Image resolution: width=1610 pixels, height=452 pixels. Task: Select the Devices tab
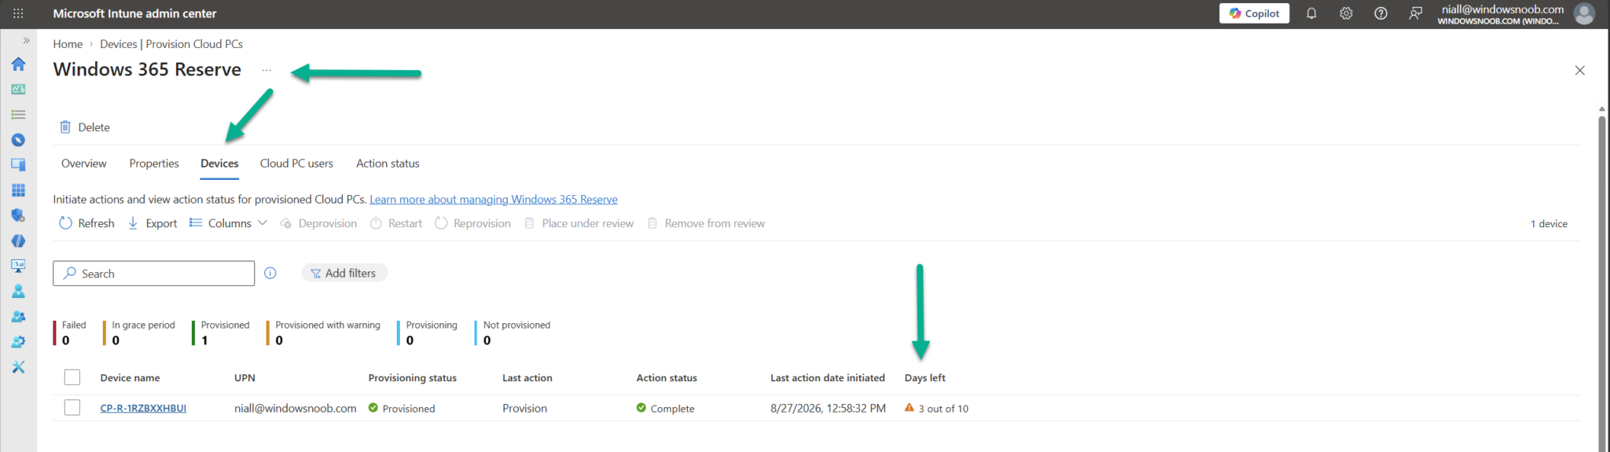[x=219, y=164]
